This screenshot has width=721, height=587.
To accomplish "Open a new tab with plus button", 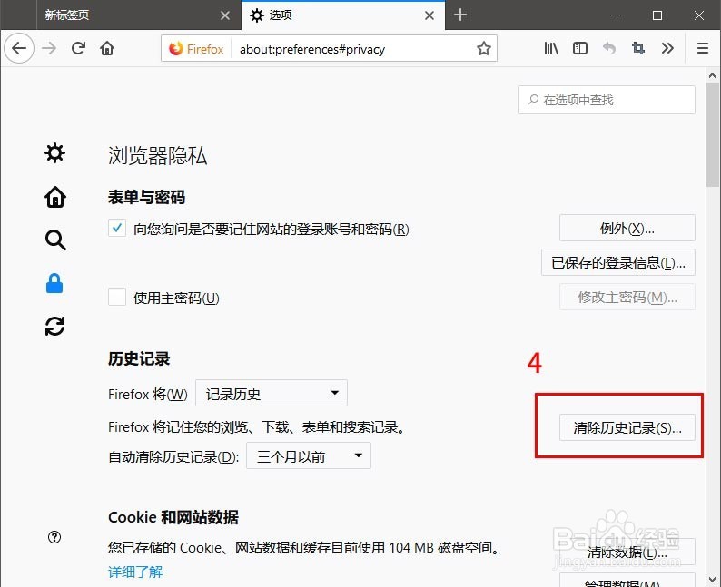I will [459, 15].
